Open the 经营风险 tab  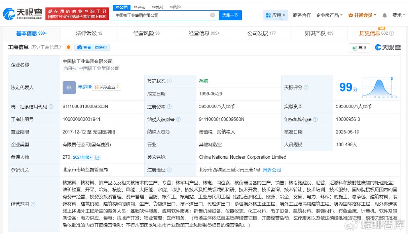pyautogui.click(x=146, y=33)
